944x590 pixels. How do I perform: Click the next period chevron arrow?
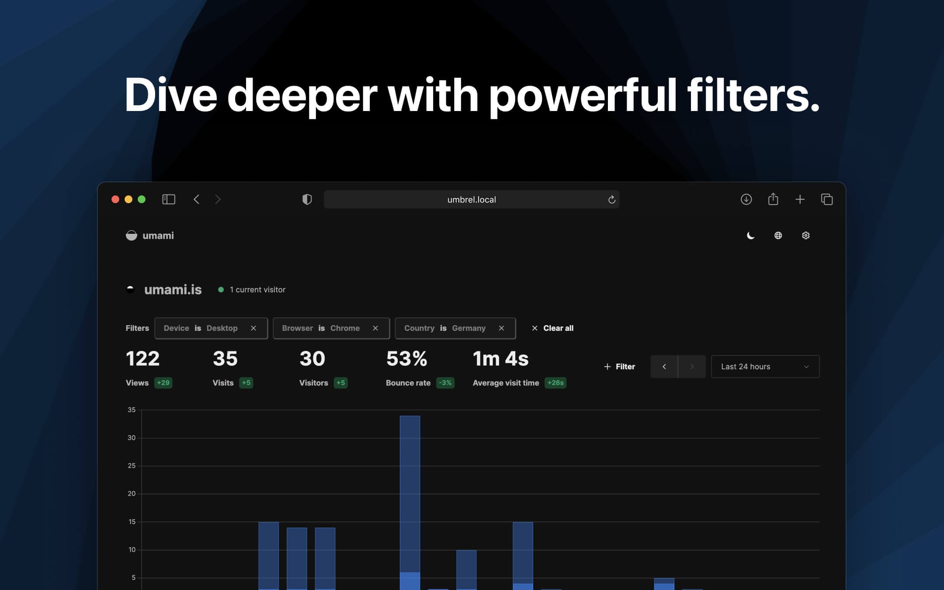click(x=692, y=366)
